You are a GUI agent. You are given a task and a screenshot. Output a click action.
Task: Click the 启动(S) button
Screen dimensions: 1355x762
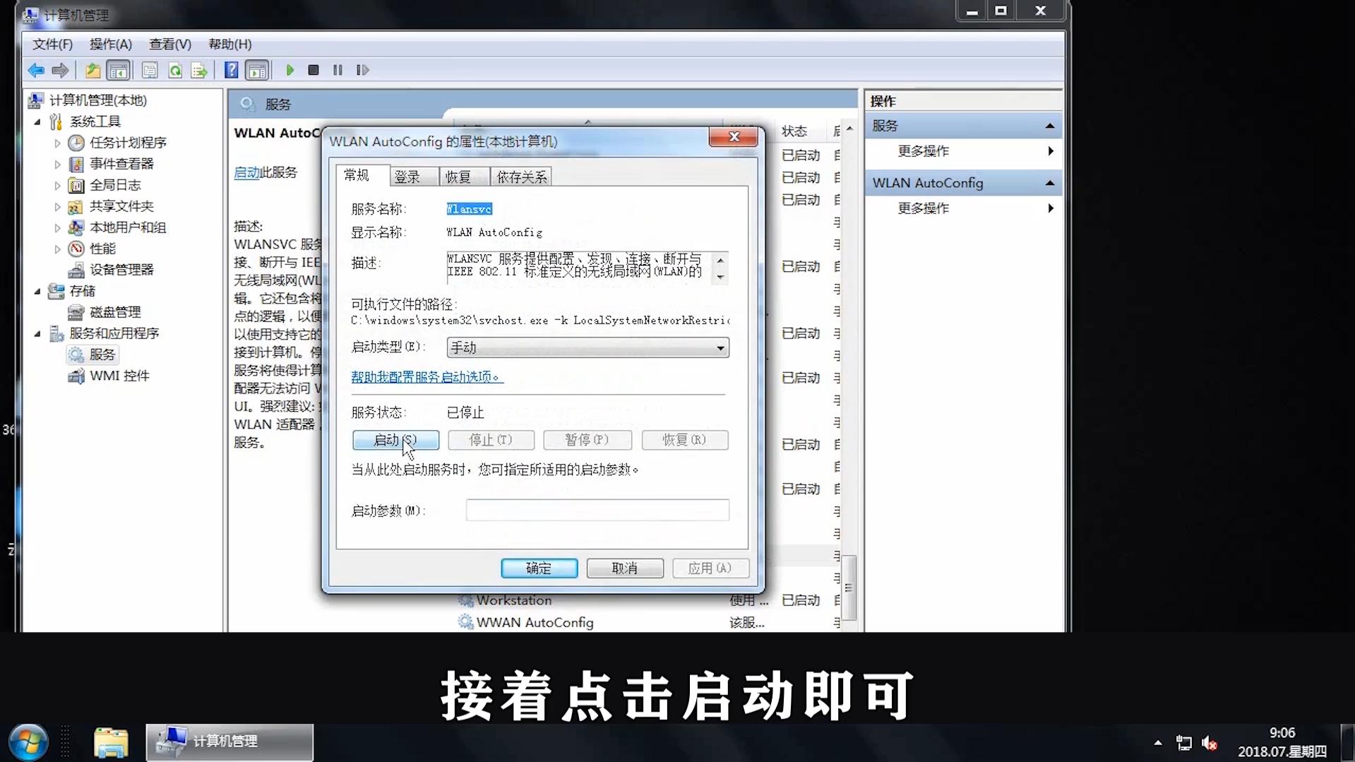pyautogui.click(x=395, y=440)
